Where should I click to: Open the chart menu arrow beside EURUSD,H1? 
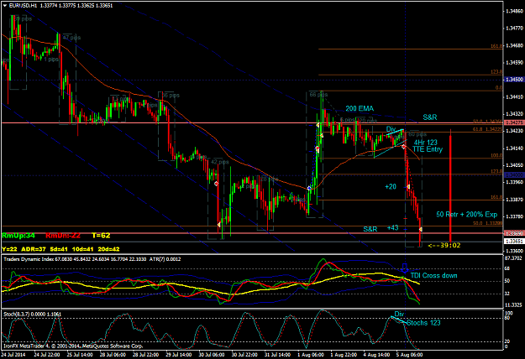(x=5, y=6)
